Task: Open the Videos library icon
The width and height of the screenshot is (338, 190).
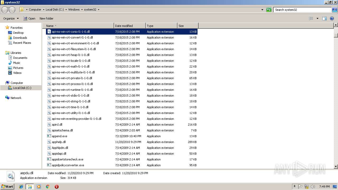Action: coord(10,73)
